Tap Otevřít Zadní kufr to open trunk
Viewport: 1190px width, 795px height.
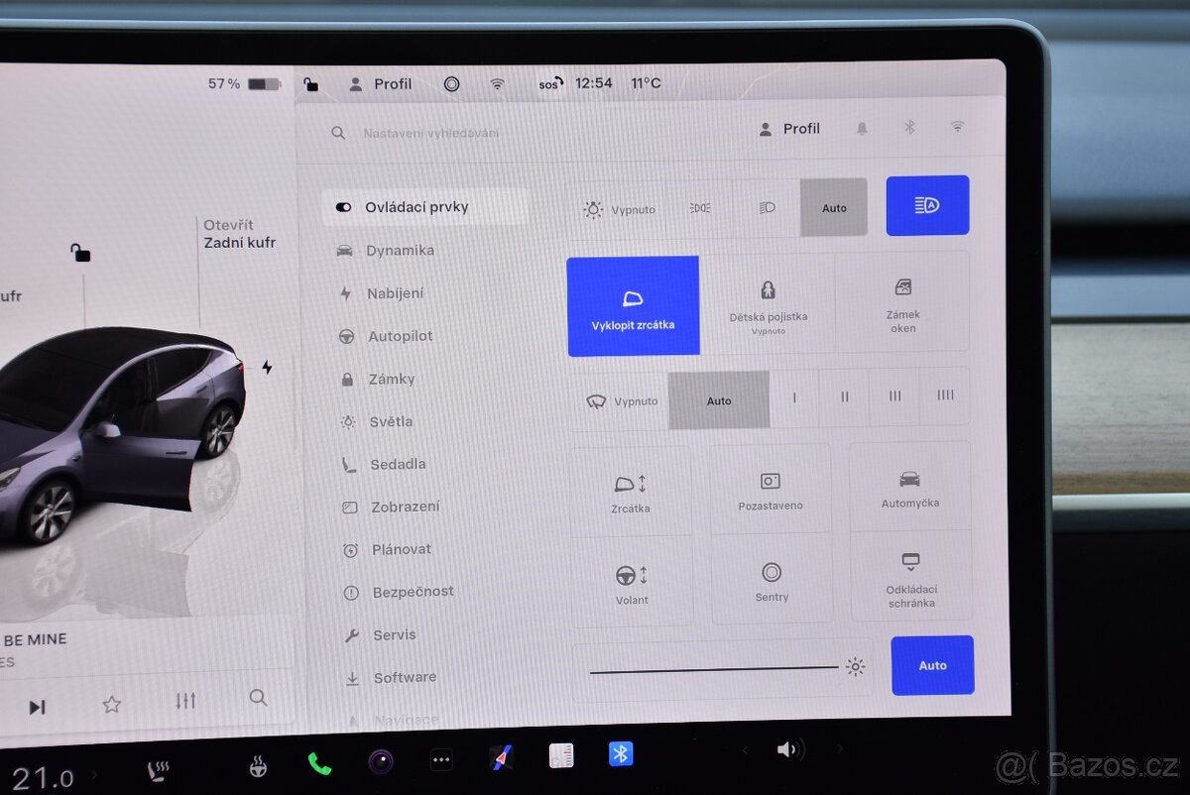(240, 234)
